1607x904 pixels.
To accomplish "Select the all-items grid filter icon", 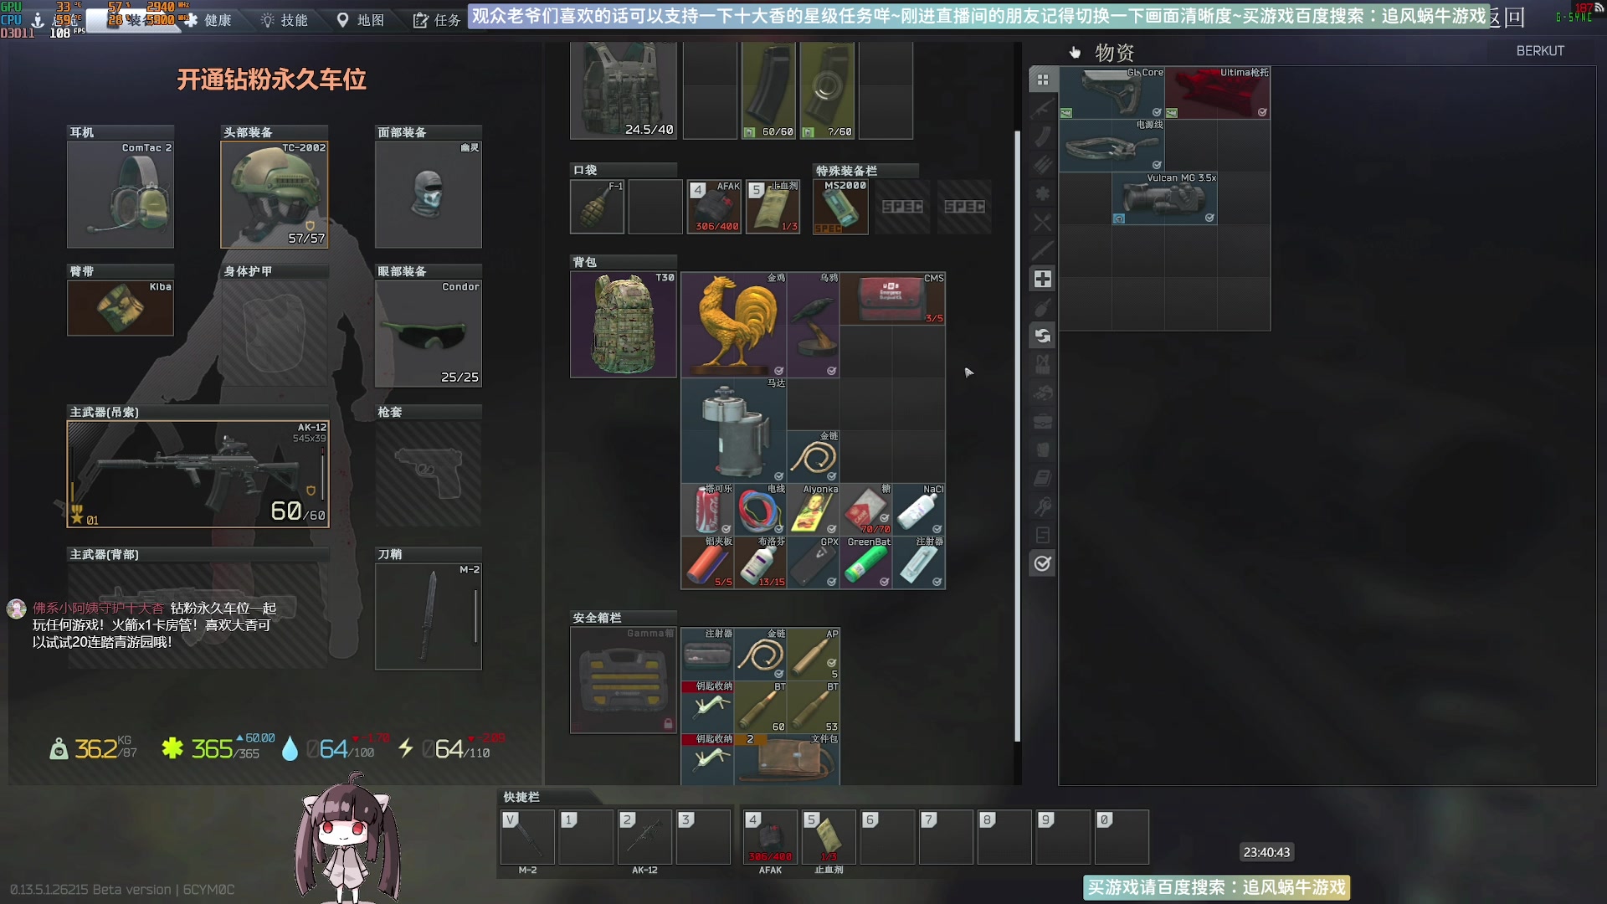I will (1042, 80).
